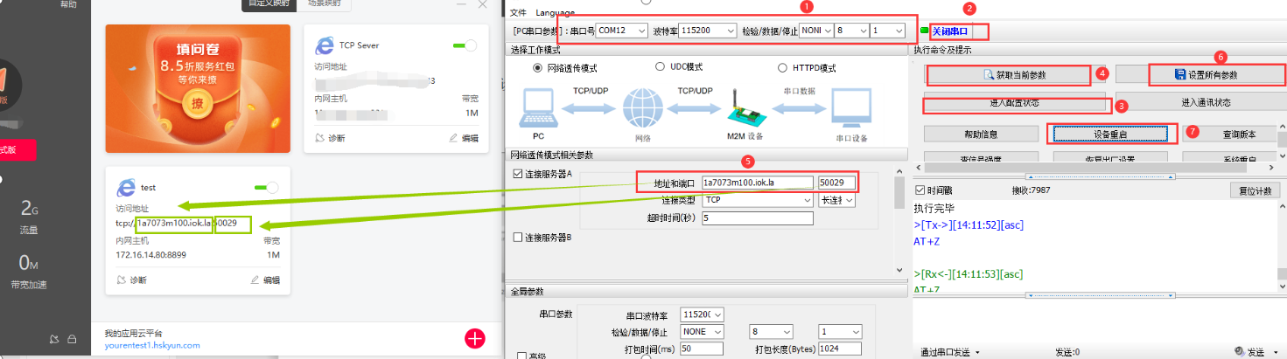
Task: Toggle the test mapping switch off
Action: (x=266, y=188)
